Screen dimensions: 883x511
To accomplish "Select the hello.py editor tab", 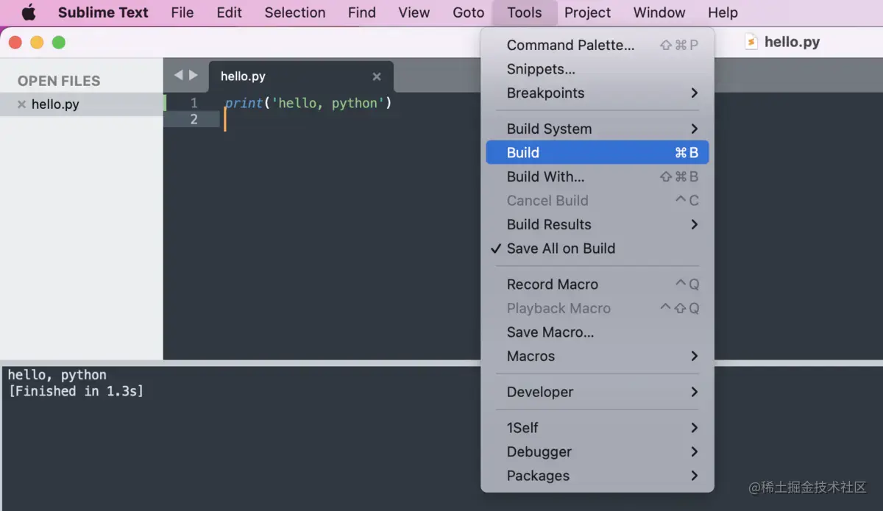I will pos(244,76).
